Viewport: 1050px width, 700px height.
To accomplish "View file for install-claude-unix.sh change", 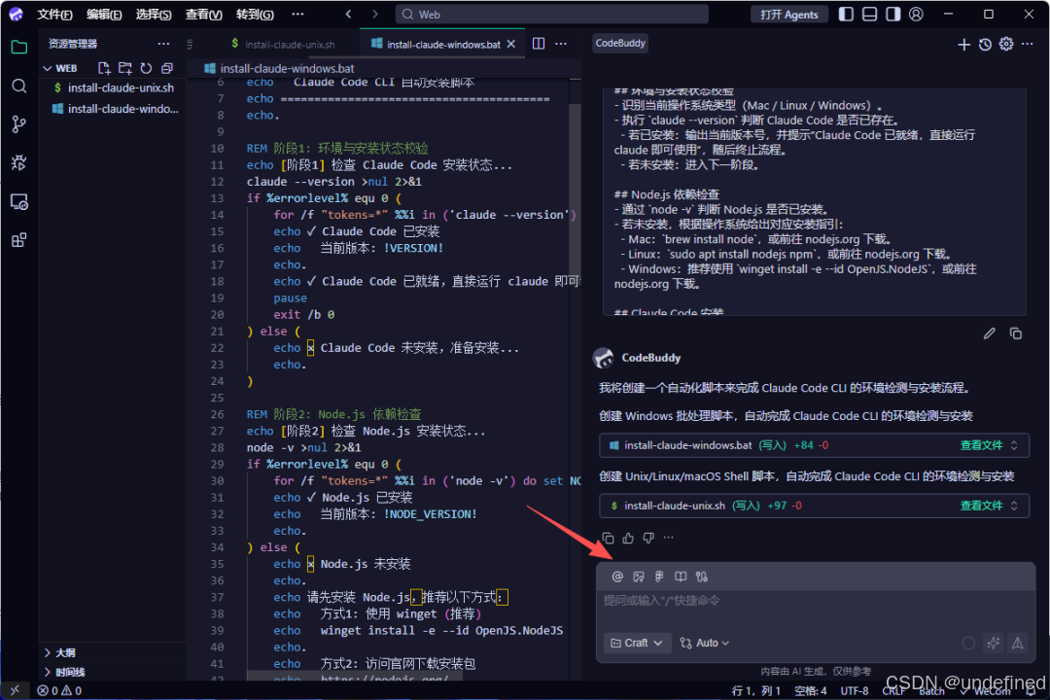I will 981,506.
